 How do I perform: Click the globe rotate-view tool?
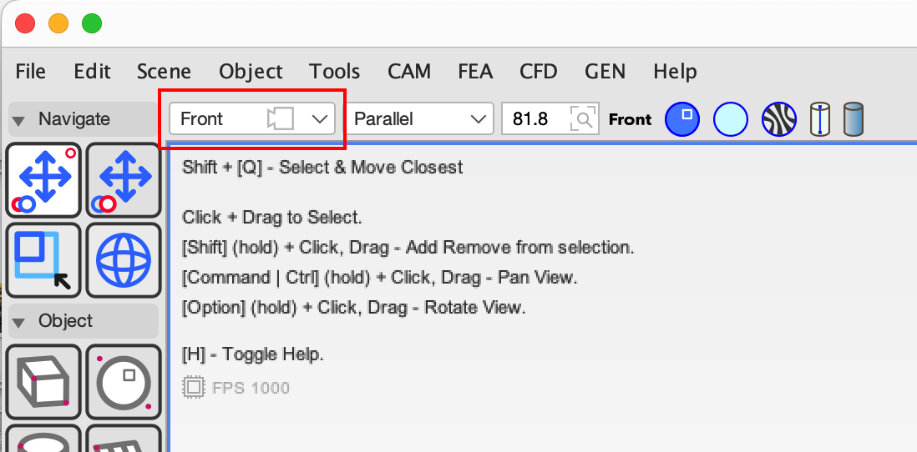123,259
